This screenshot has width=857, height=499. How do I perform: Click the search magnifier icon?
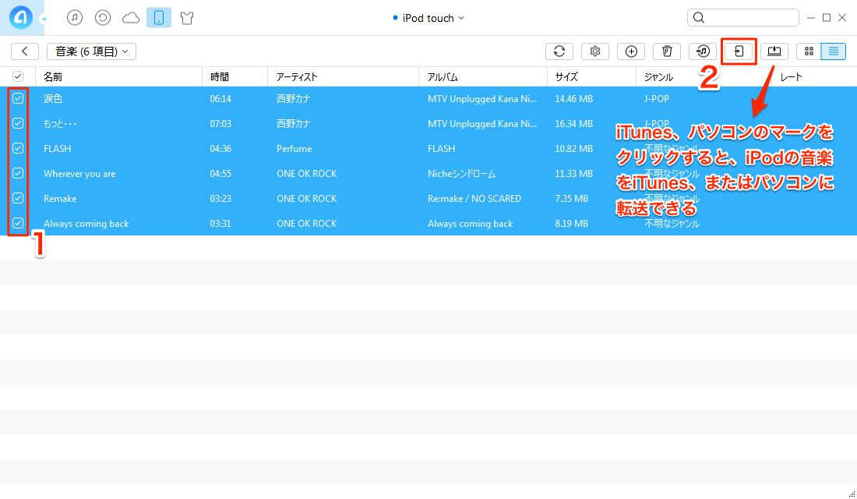pyautogui.click(x=699, y=18)
